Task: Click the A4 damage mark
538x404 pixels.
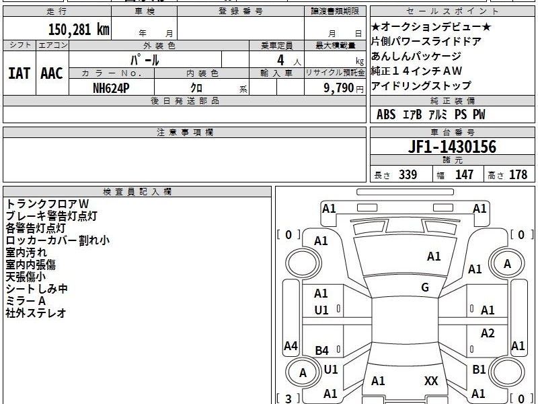Action: pos(291,346)
